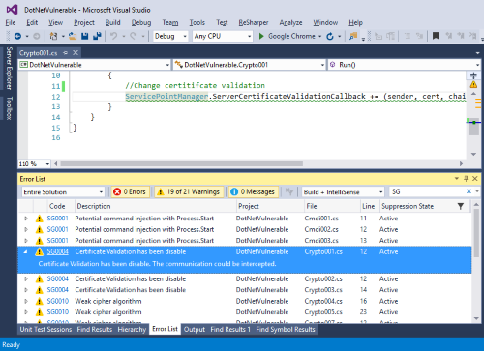484x351 pixels.
Task: Open the Analyze menu
Action: [290, 23]
